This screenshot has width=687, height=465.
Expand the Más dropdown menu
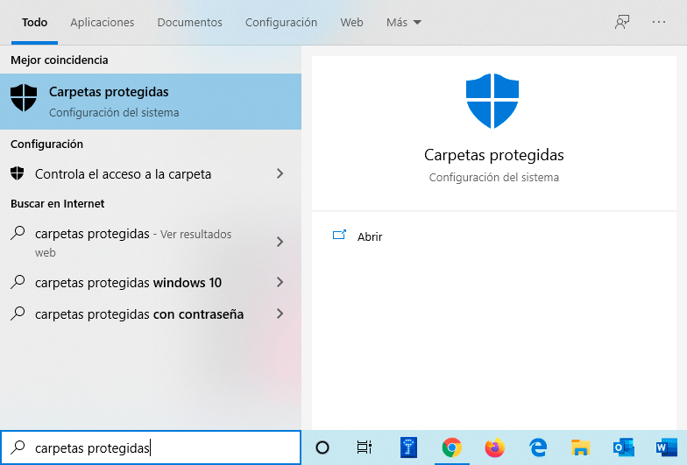403,23
